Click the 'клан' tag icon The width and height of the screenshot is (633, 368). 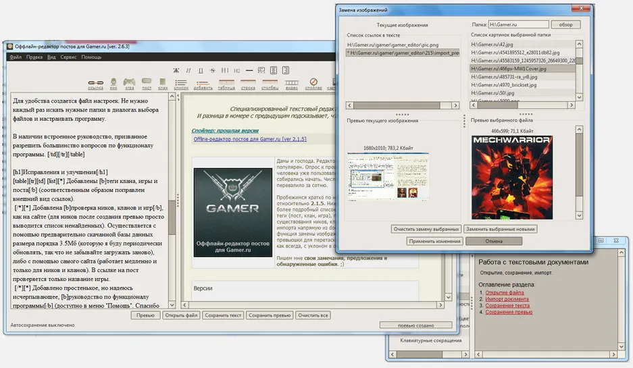pos(163,83)
